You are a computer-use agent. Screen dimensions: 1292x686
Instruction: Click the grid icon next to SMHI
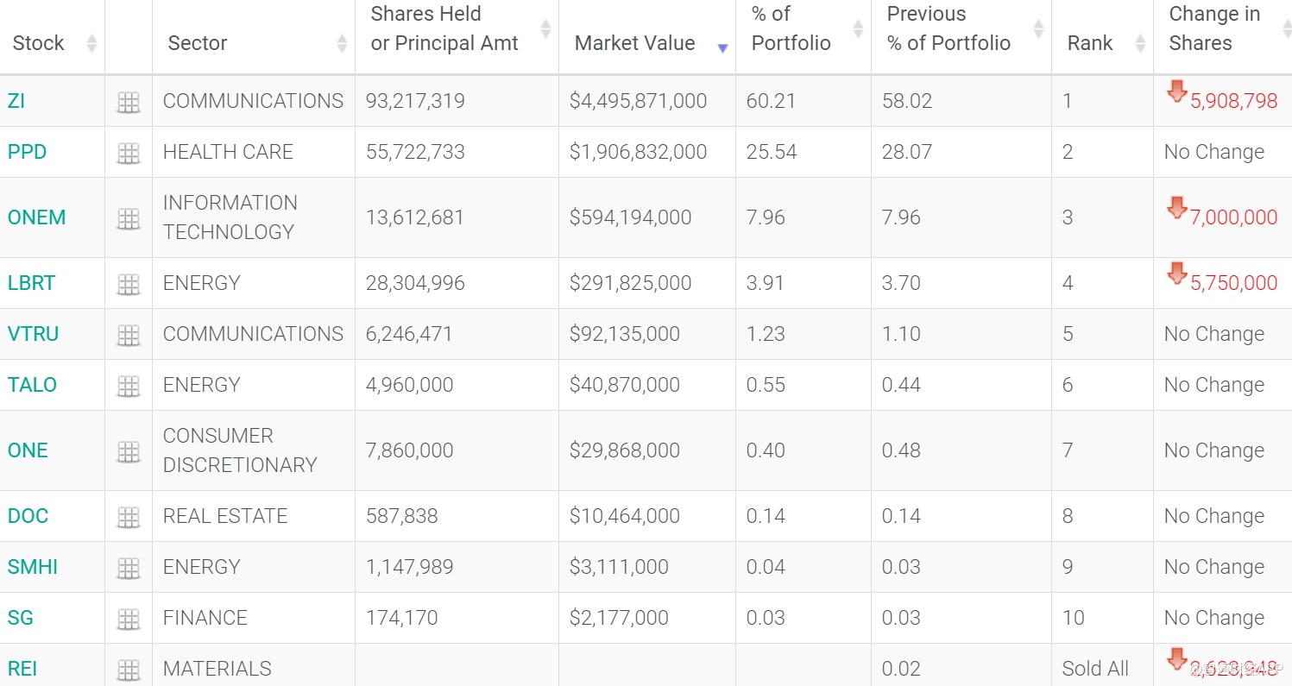(x=129, y=568)
